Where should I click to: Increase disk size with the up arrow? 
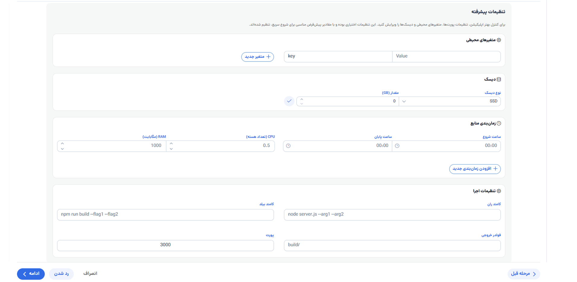tap(301, 99)
